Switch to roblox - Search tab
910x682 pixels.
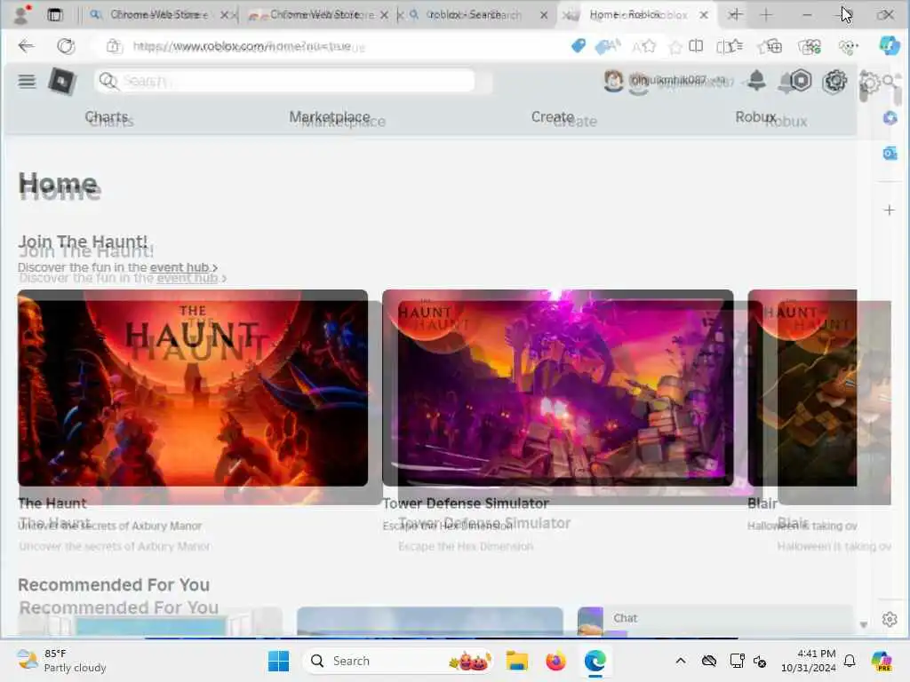475,14
